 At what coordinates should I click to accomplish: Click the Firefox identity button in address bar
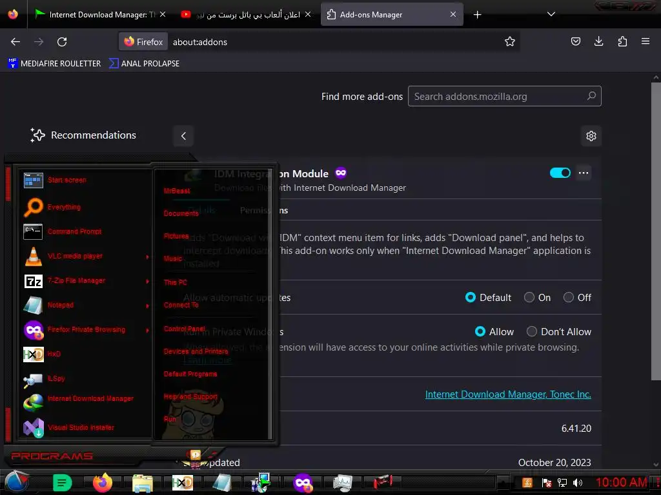click(143, 42)
